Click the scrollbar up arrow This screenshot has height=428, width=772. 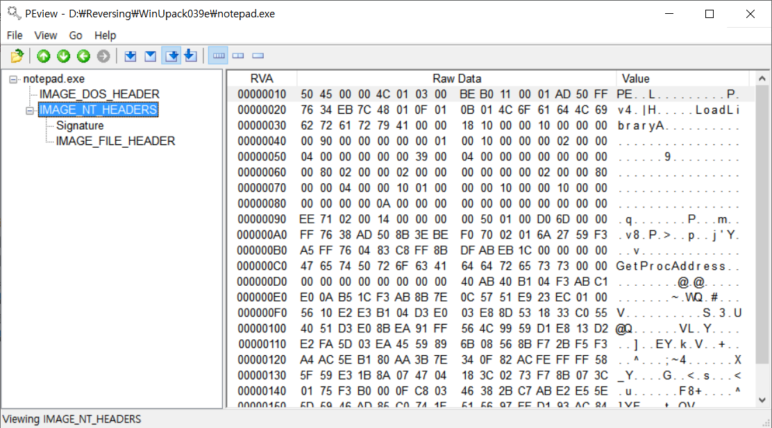coord(762,78)
